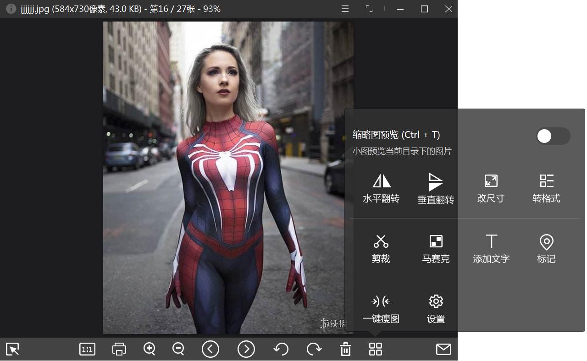Select the mosaic (马赛克) tool
587x361 pixels.
tap(436, 241)
